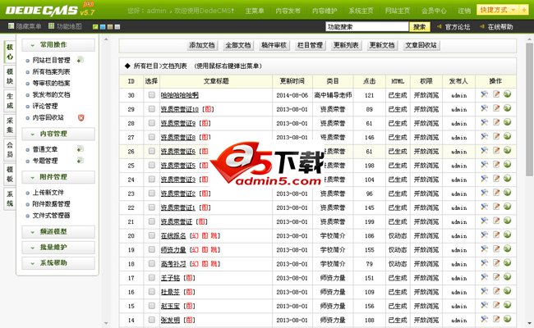Preview article ID 28 via globe icon
Viewport: 534px width, 328px height.
tap(508, 122)
